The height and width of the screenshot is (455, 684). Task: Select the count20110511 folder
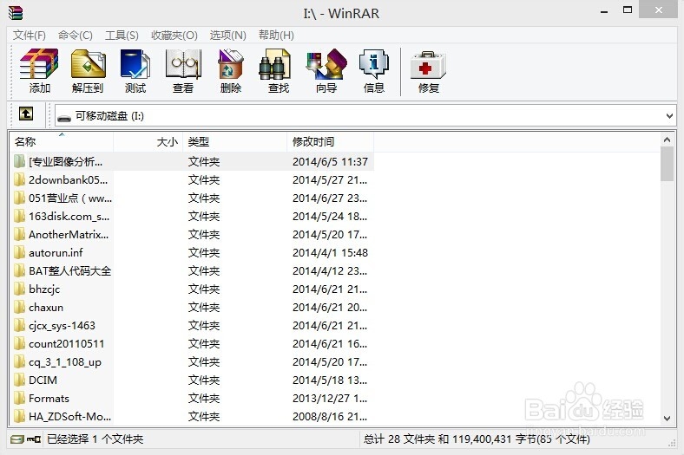pos(67,344)
